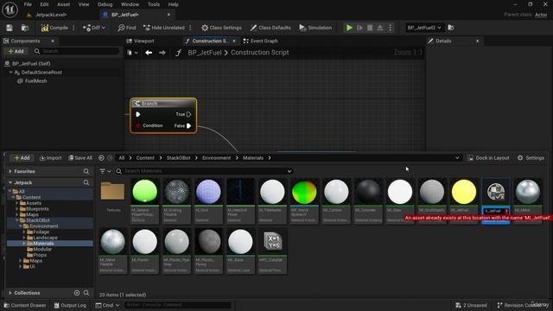
Task: Open the Diff dropdown
Action: pos(94,28)
